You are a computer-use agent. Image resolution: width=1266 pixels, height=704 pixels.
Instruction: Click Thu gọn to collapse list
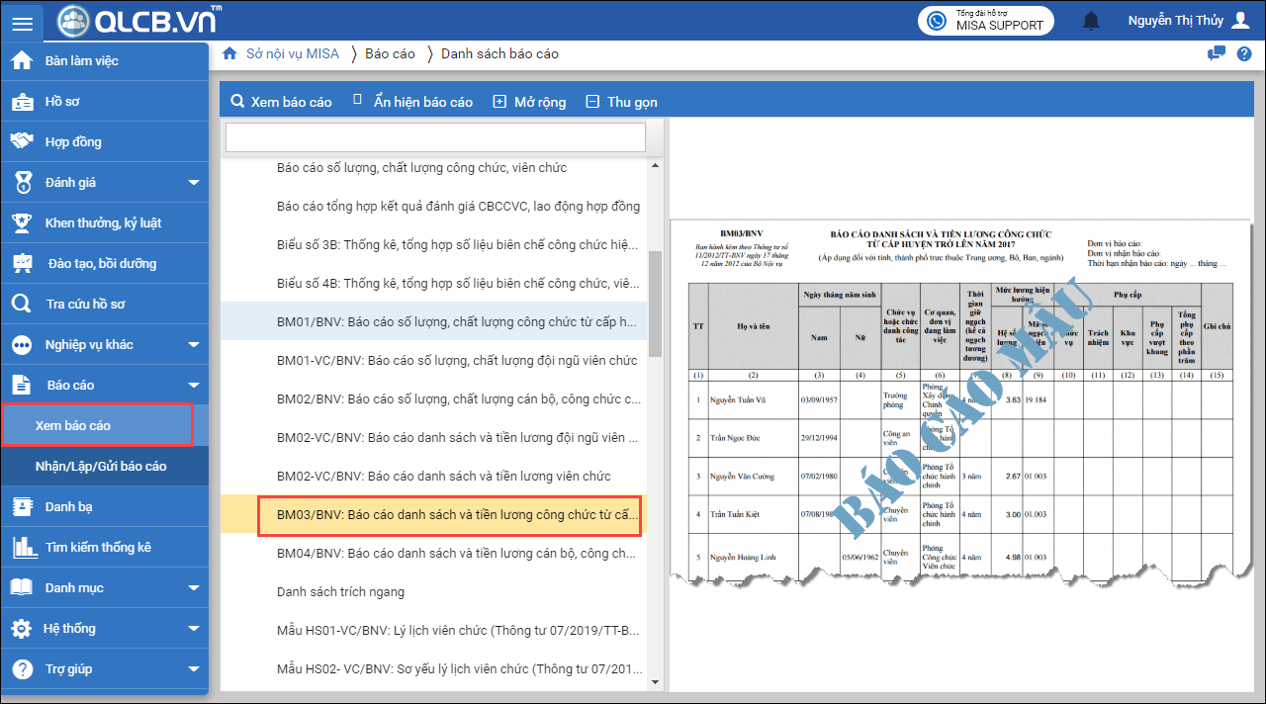click(621, 102)
